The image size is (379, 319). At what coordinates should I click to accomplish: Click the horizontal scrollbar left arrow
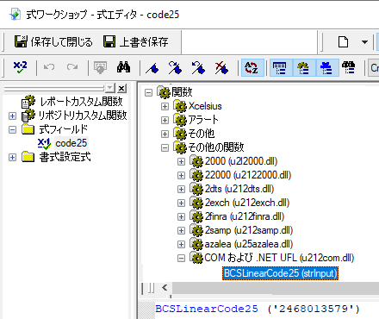pyautogui.click(x=165, y=288)
